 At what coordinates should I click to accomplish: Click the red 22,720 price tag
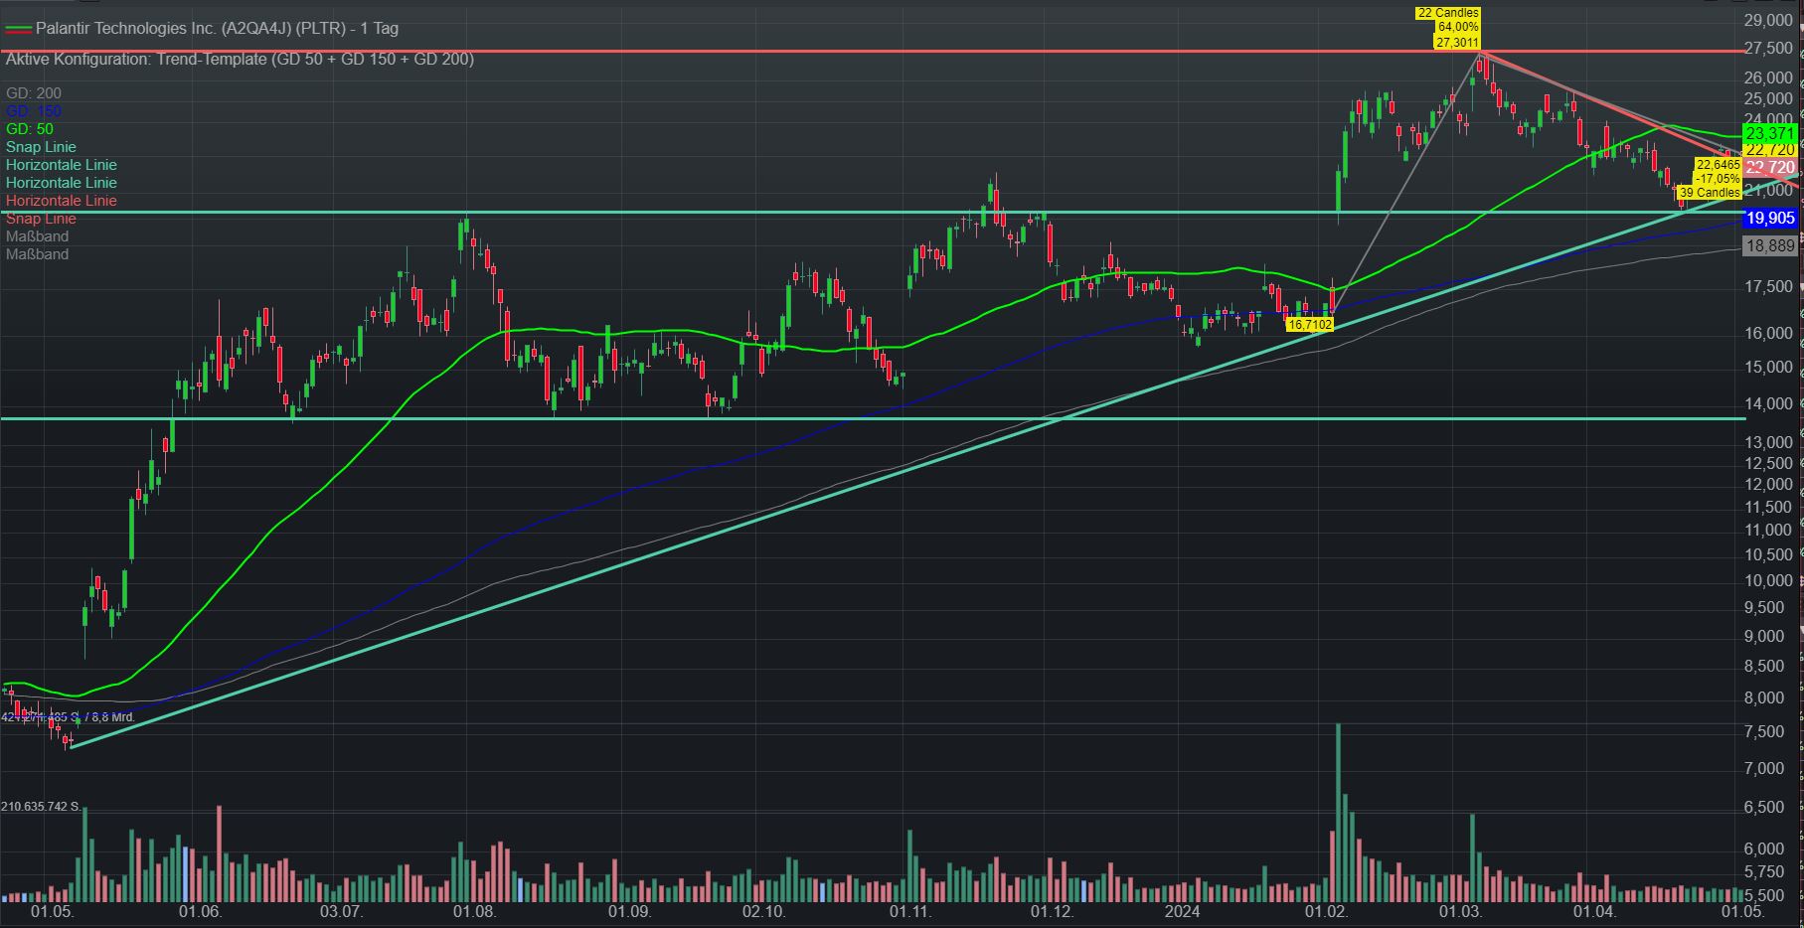1770,167
